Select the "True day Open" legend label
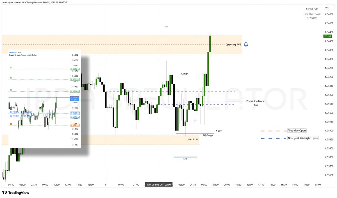337x198 pixels. 297,131
